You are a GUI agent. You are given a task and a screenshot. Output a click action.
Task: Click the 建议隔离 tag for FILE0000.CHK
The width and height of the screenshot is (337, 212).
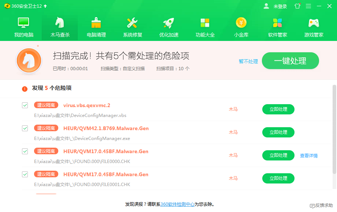click(x=46, y=151)
